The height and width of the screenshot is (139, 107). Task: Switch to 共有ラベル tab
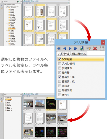[x=64, y=54]
